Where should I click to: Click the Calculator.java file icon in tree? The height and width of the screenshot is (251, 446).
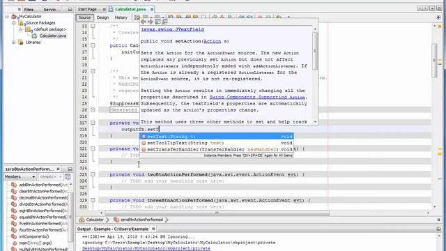(x=34, y=36)
